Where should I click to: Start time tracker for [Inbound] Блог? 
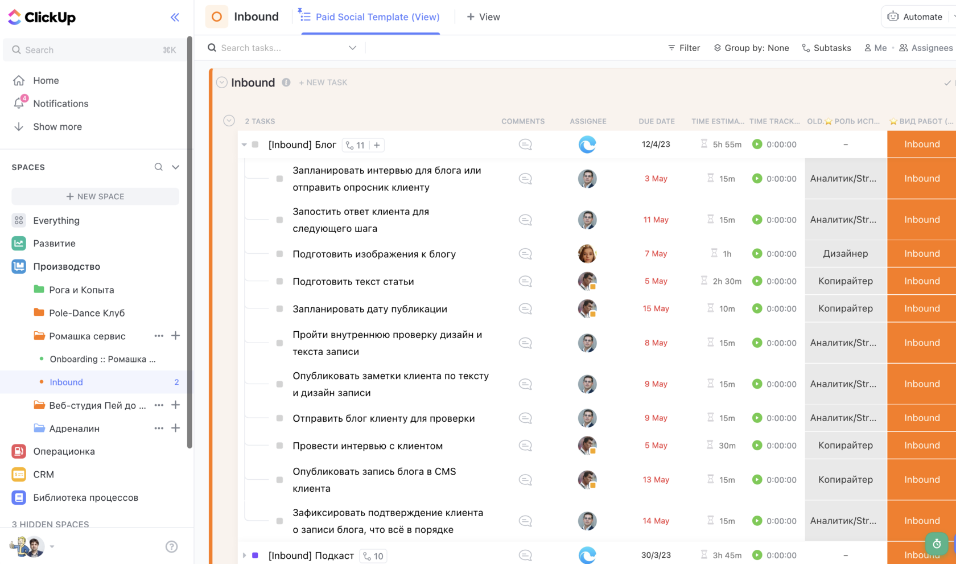[757, 144]
